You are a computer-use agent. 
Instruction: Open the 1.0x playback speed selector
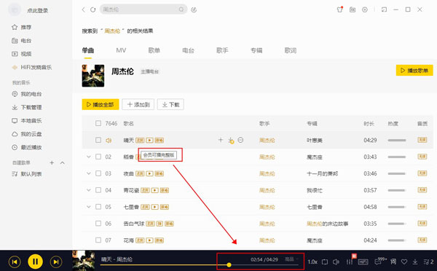pyautogui.click(x=312, y=262)
